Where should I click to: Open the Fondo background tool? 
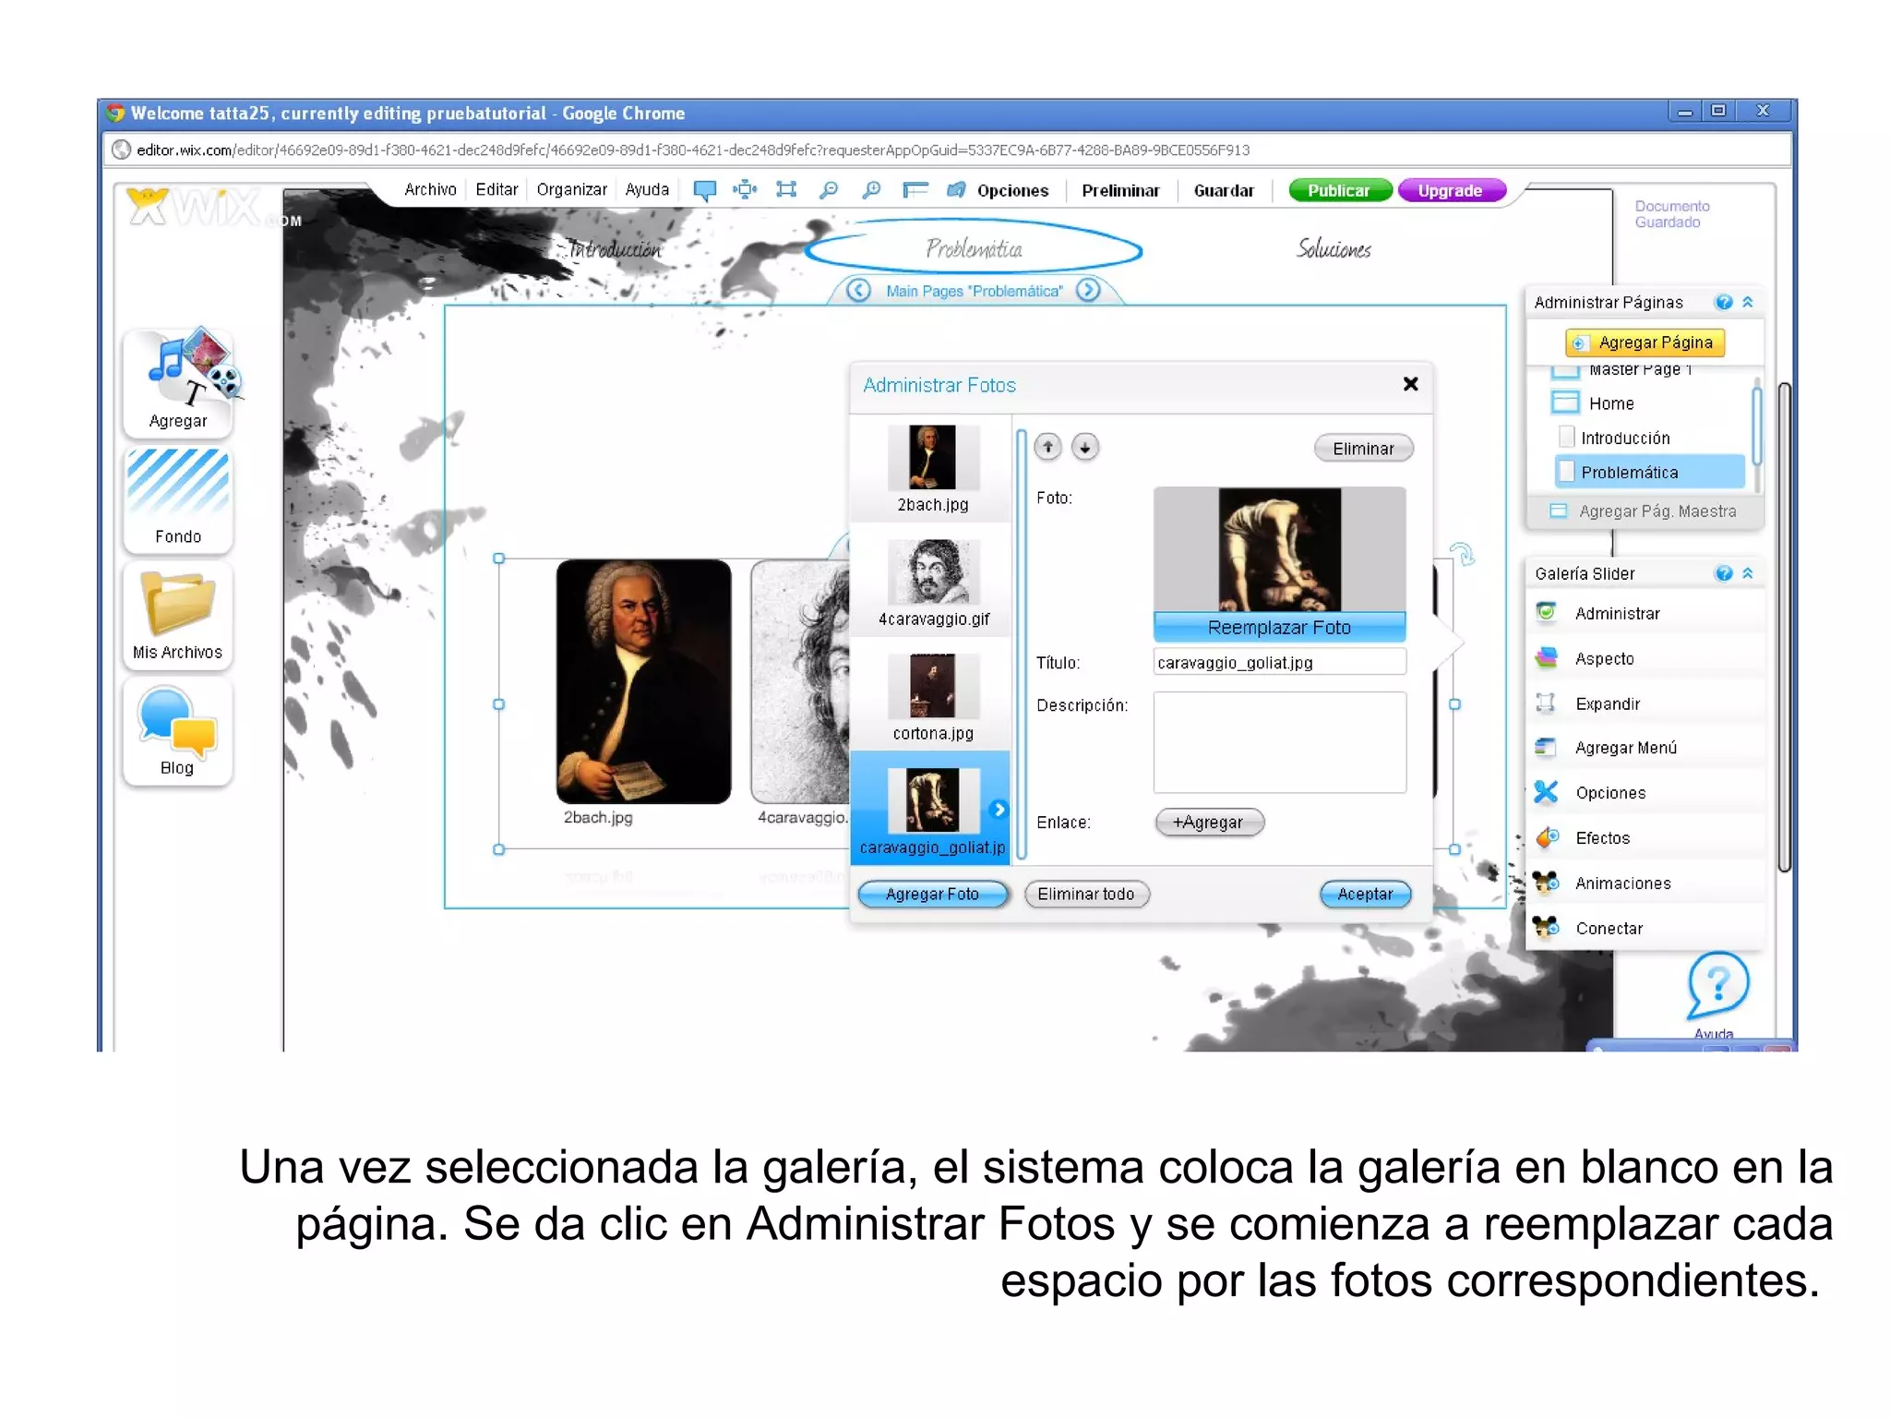tap(178, 499)
